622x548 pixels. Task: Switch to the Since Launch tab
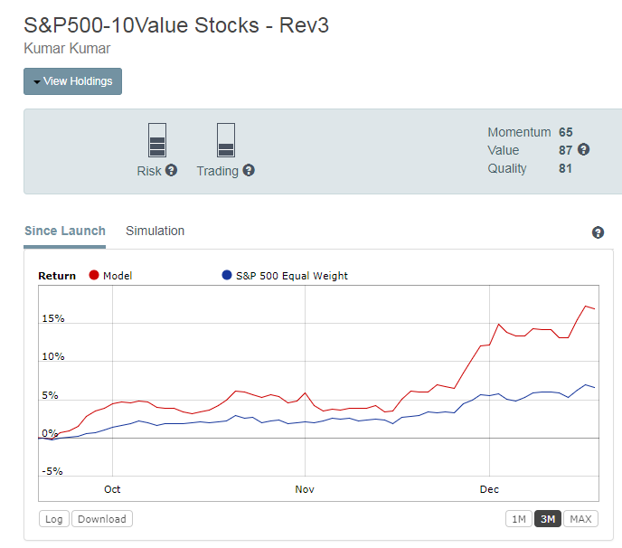coord(65,231)
